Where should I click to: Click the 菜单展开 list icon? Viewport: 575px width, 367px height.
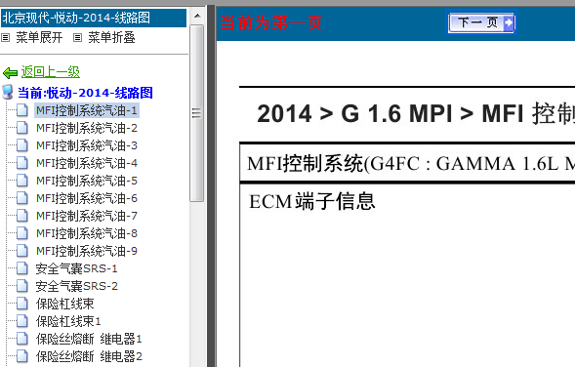click(5, 37)
